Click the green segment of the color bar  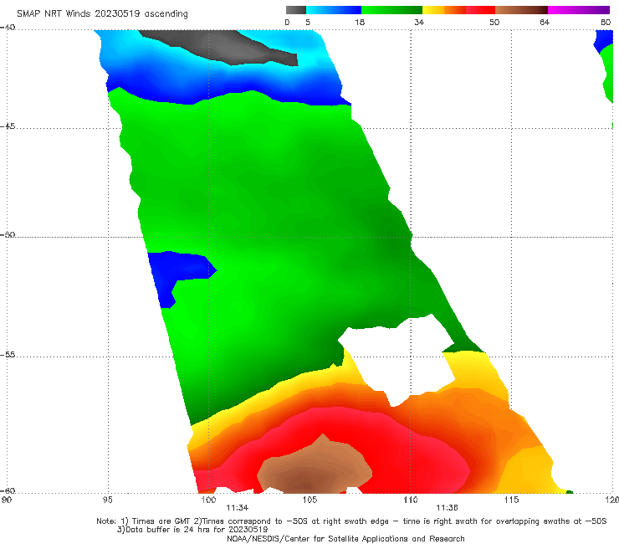click(x=391, y=10)
